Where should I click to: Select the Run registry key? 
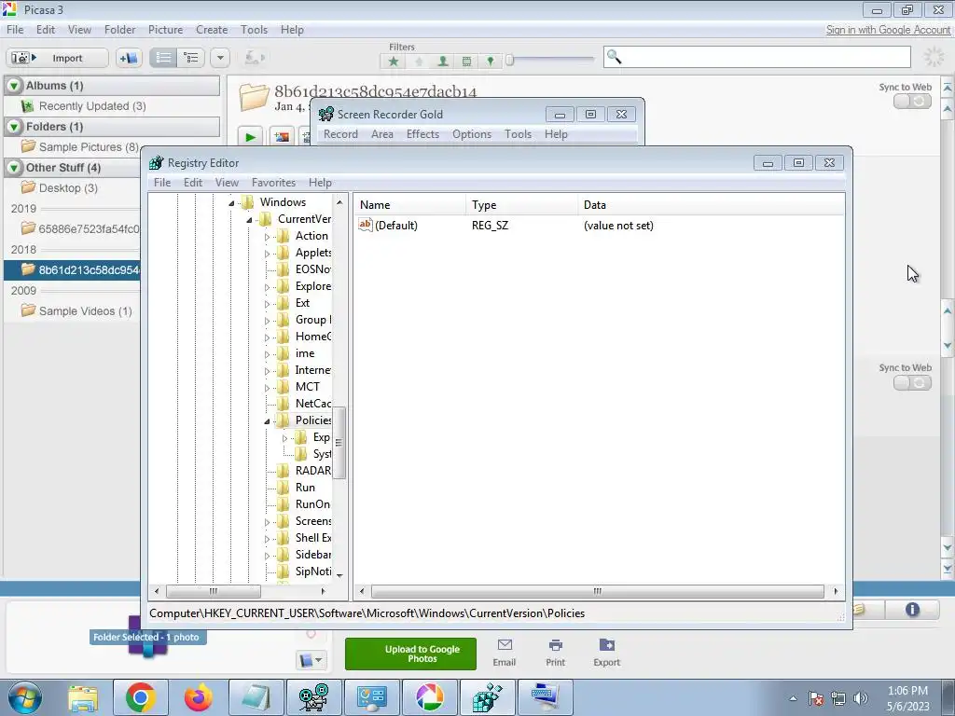pyautogui.click(x=305, y=487)
